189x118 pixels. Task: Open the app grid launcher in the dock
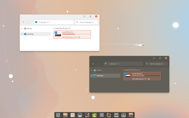pyautogui.click(x=58, y=115)
